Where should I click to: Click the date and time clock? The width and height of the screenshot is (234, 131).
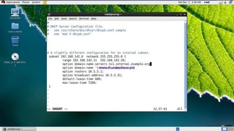pos(189,2)
